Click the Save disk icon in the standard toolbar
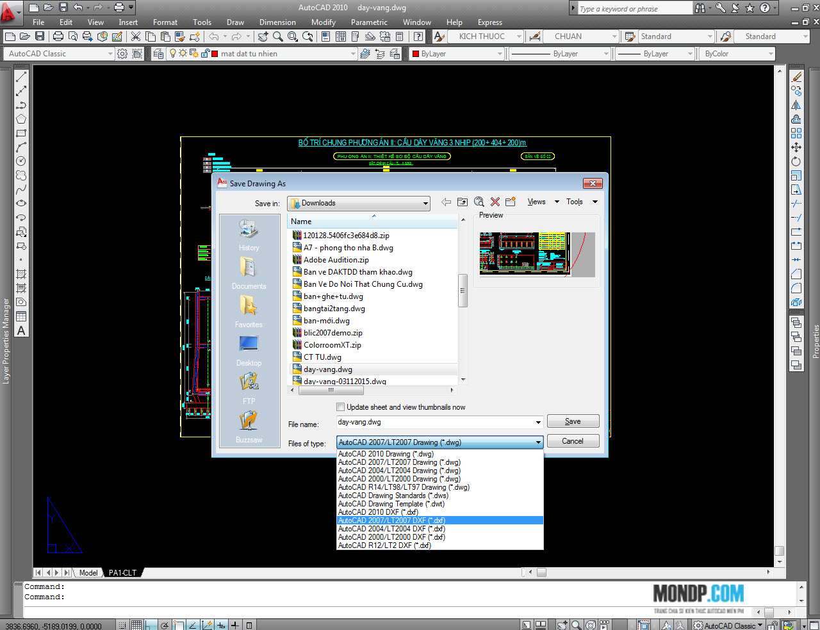Image resolution: width=820 pixels, height=630 pixels. [40, 36]
